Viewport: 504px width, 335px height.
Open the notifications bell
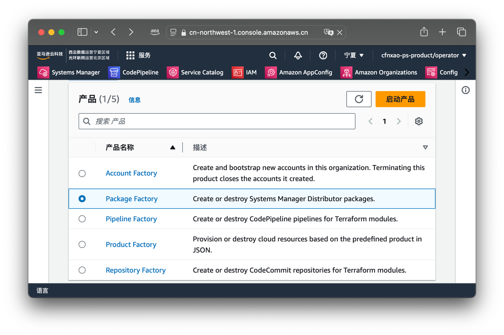pyautogui.click(x=298, y=55)
